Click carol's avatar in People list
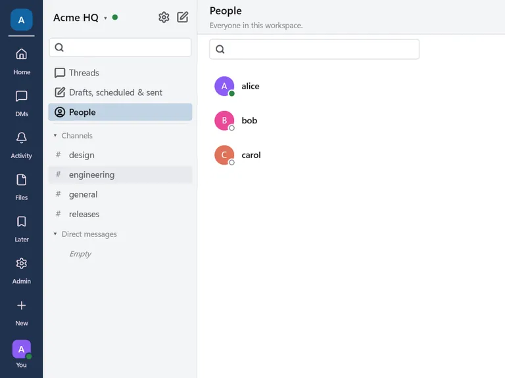 click(x=224, y=155)
